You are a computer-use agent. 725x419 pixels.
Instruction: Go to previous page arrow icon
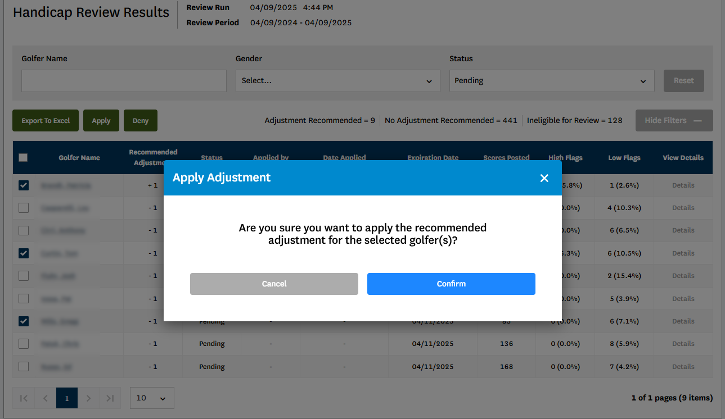click(x=45, y=398)
